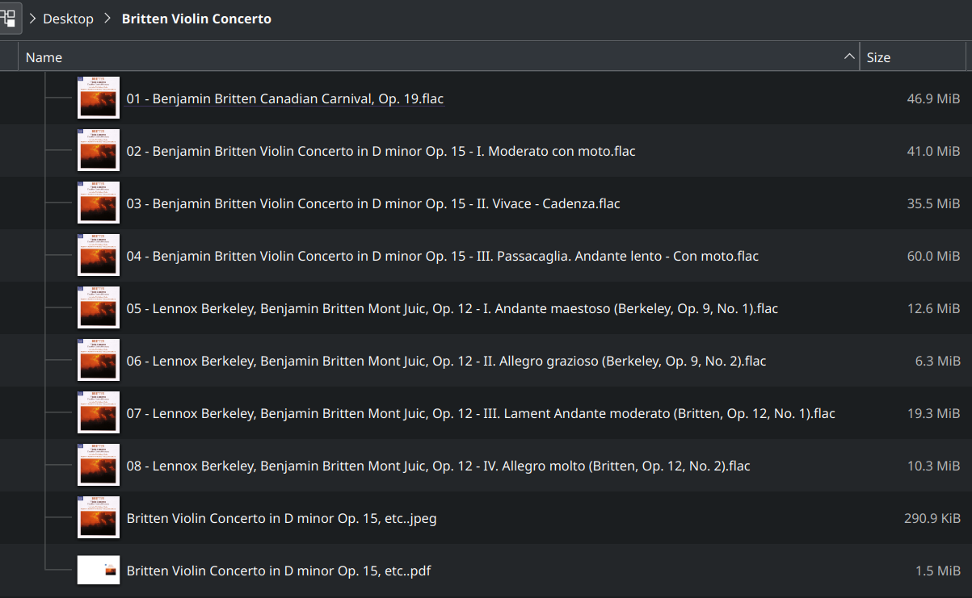Click the places panel icon left of breadcrumb
This screenshot has height=598, width=972.
pos(8,18)
